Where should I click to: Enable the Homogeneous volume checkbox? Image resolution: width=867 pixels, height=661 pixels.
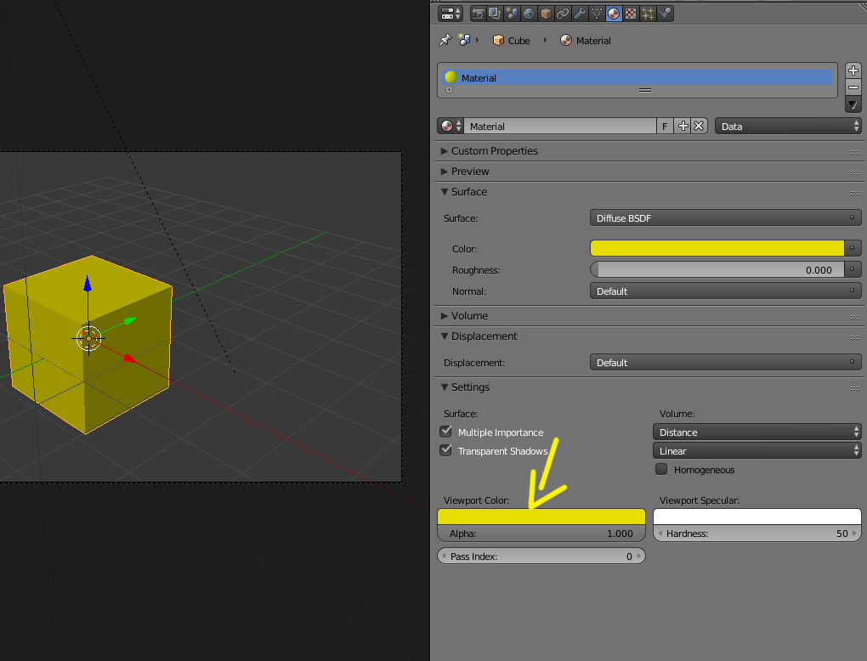point(661,469)
